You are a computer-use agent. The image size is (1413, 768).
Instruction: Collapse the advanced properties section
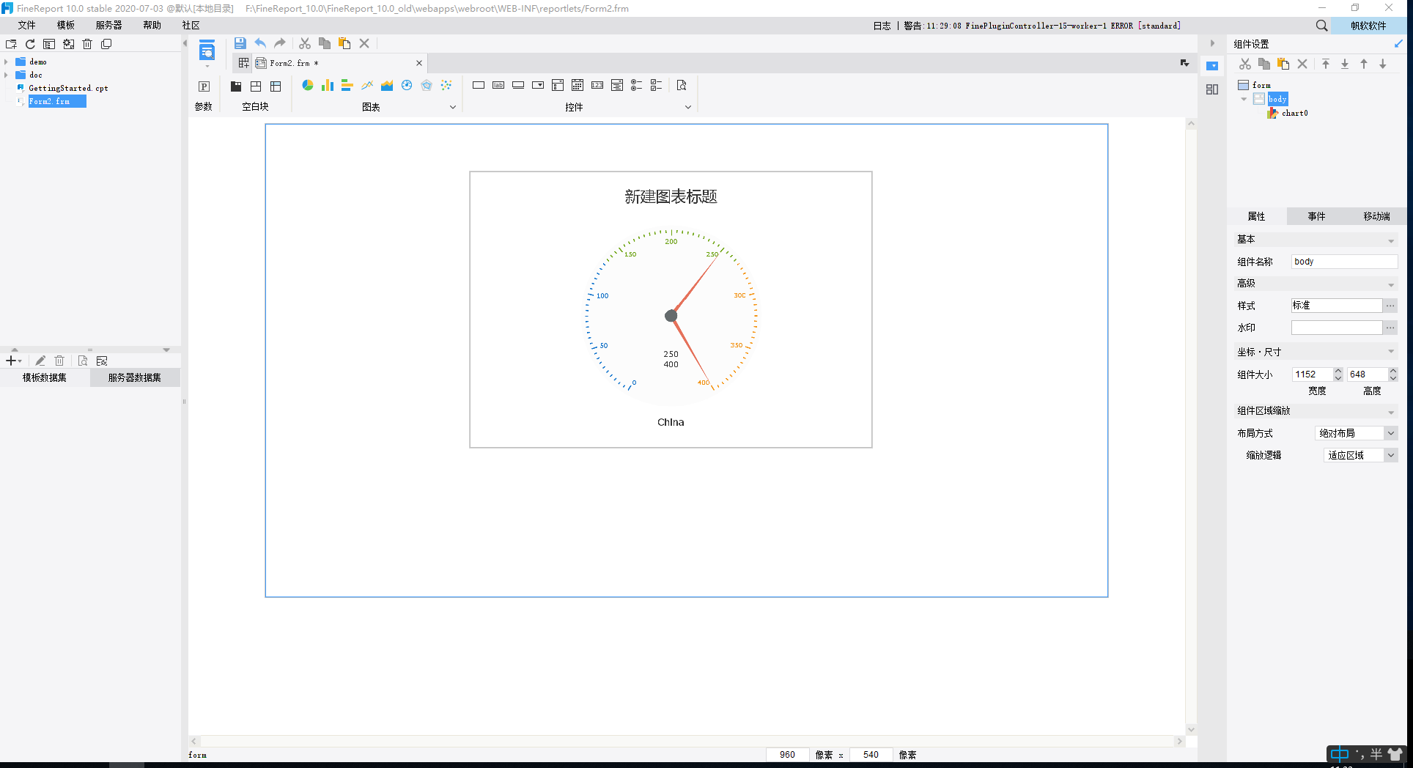[x=1391, y=284]
